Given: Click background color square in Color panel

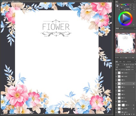Looking at the screenshot, I should click(118, 6).
